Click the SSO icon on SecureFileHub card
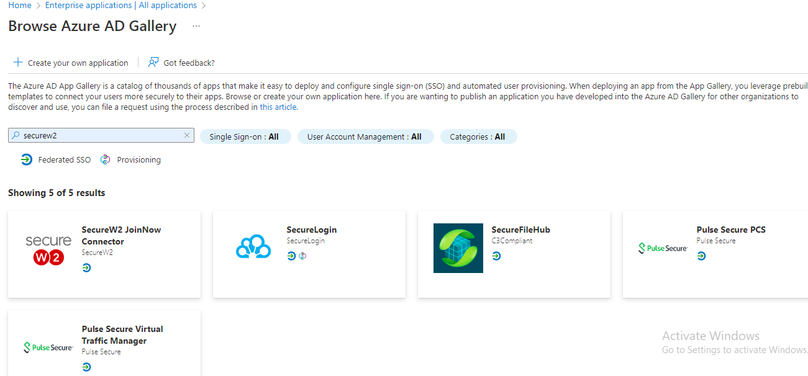Viewport: 808px width, 376px height. pyautogui.click(x=496, y=256)
